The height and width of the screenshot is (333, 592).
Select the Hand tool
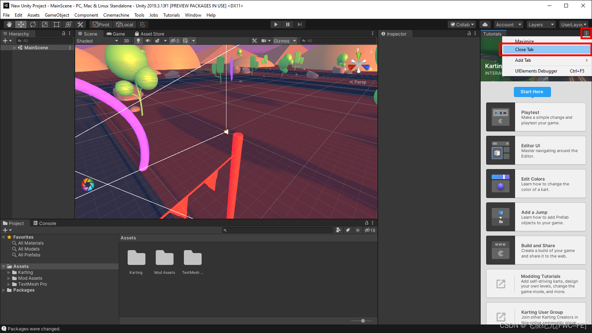(x=9, y=24)
